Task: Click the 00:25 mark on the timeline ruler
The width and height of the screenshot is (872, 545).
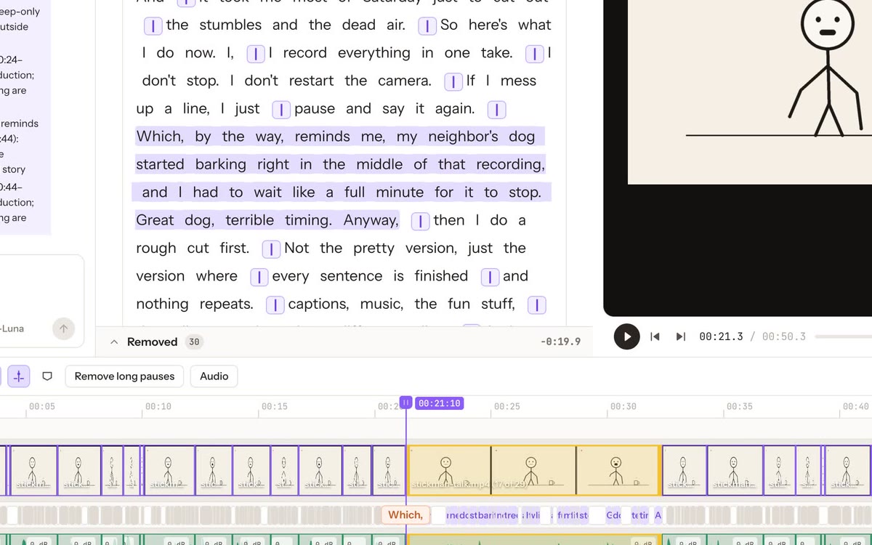Action: [506, 407]
